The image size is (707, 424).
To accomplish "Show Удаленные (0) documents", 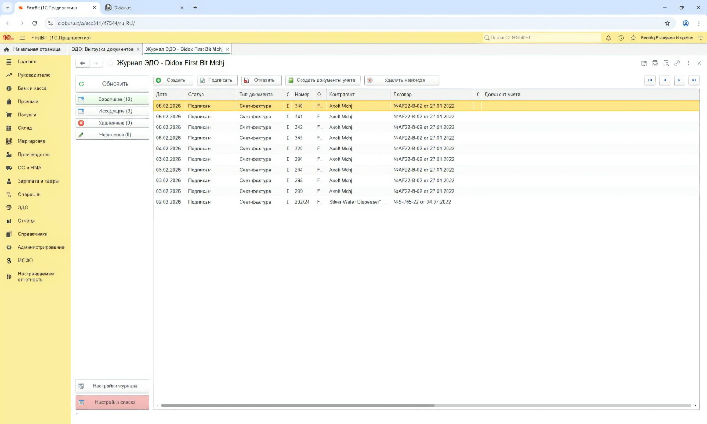I will (112, 123).
